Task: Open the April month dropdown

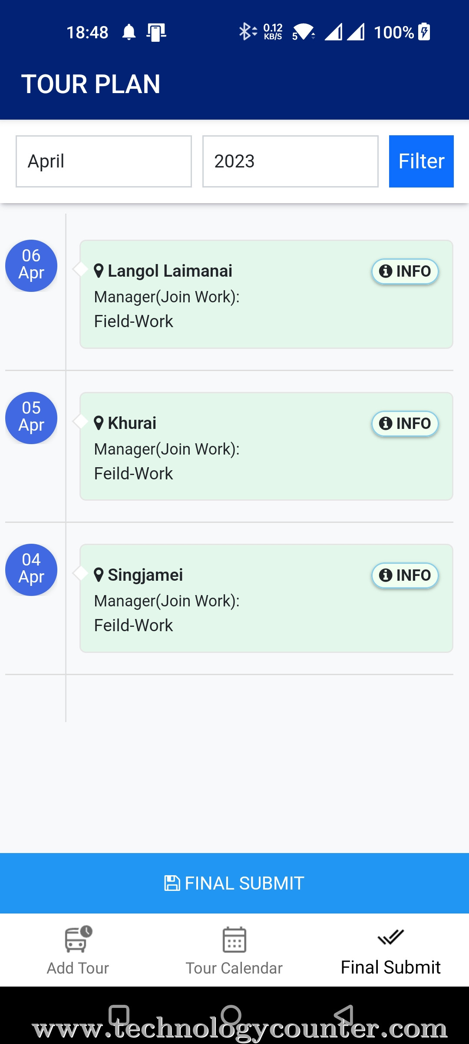Action: coord(104,161)
